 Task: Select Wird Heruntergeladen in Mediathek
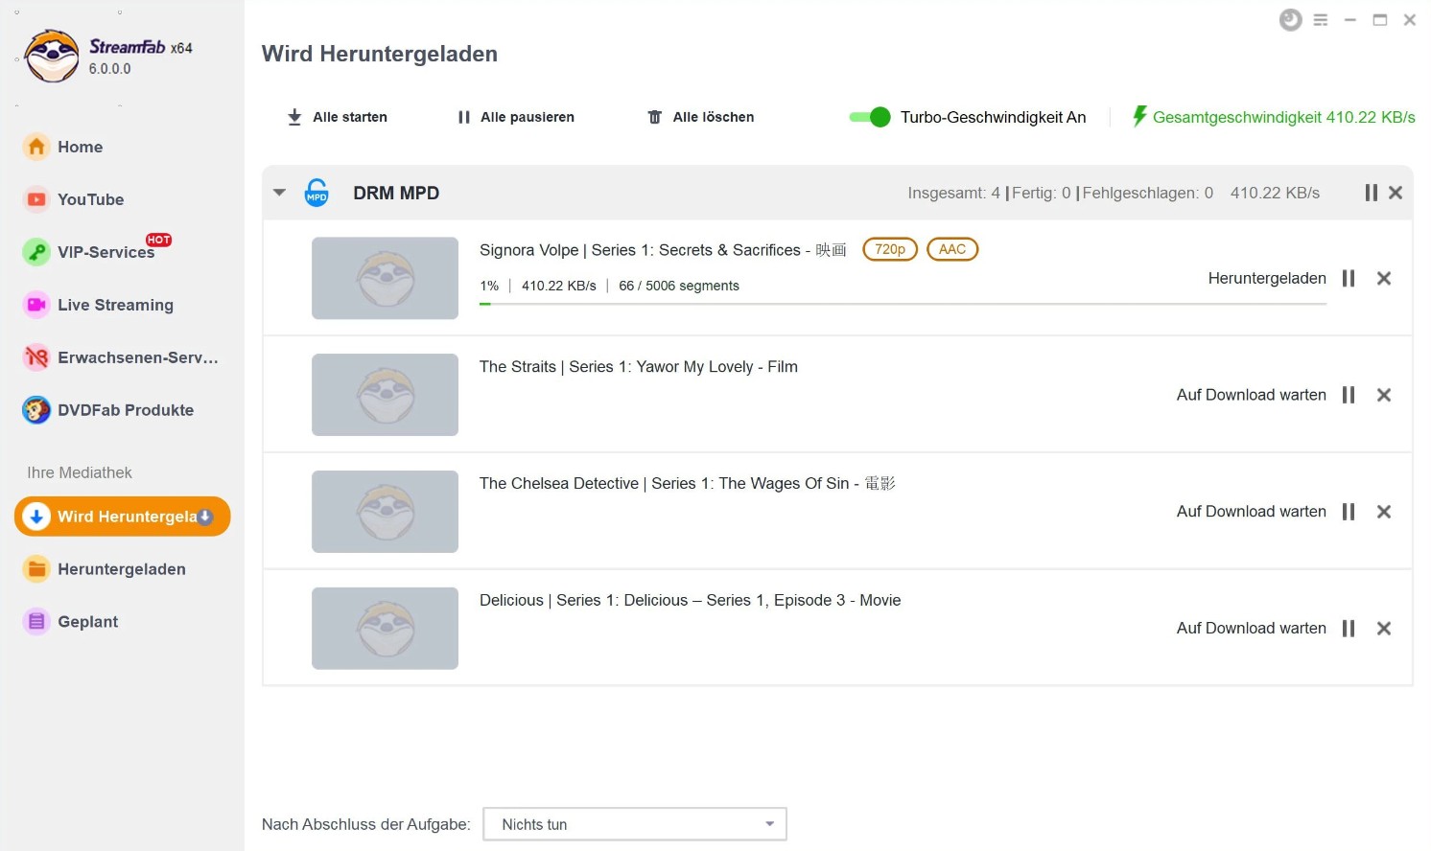(x=123, y=517)
